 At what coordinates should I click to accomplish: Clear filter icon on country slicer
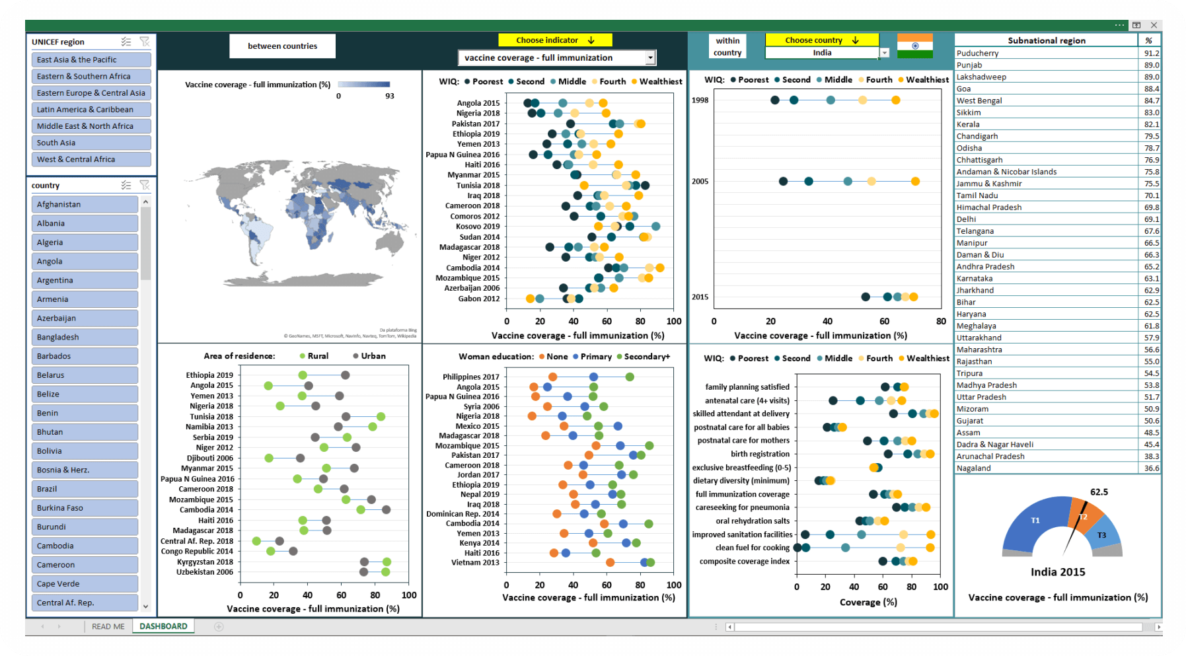pos(145,186)
